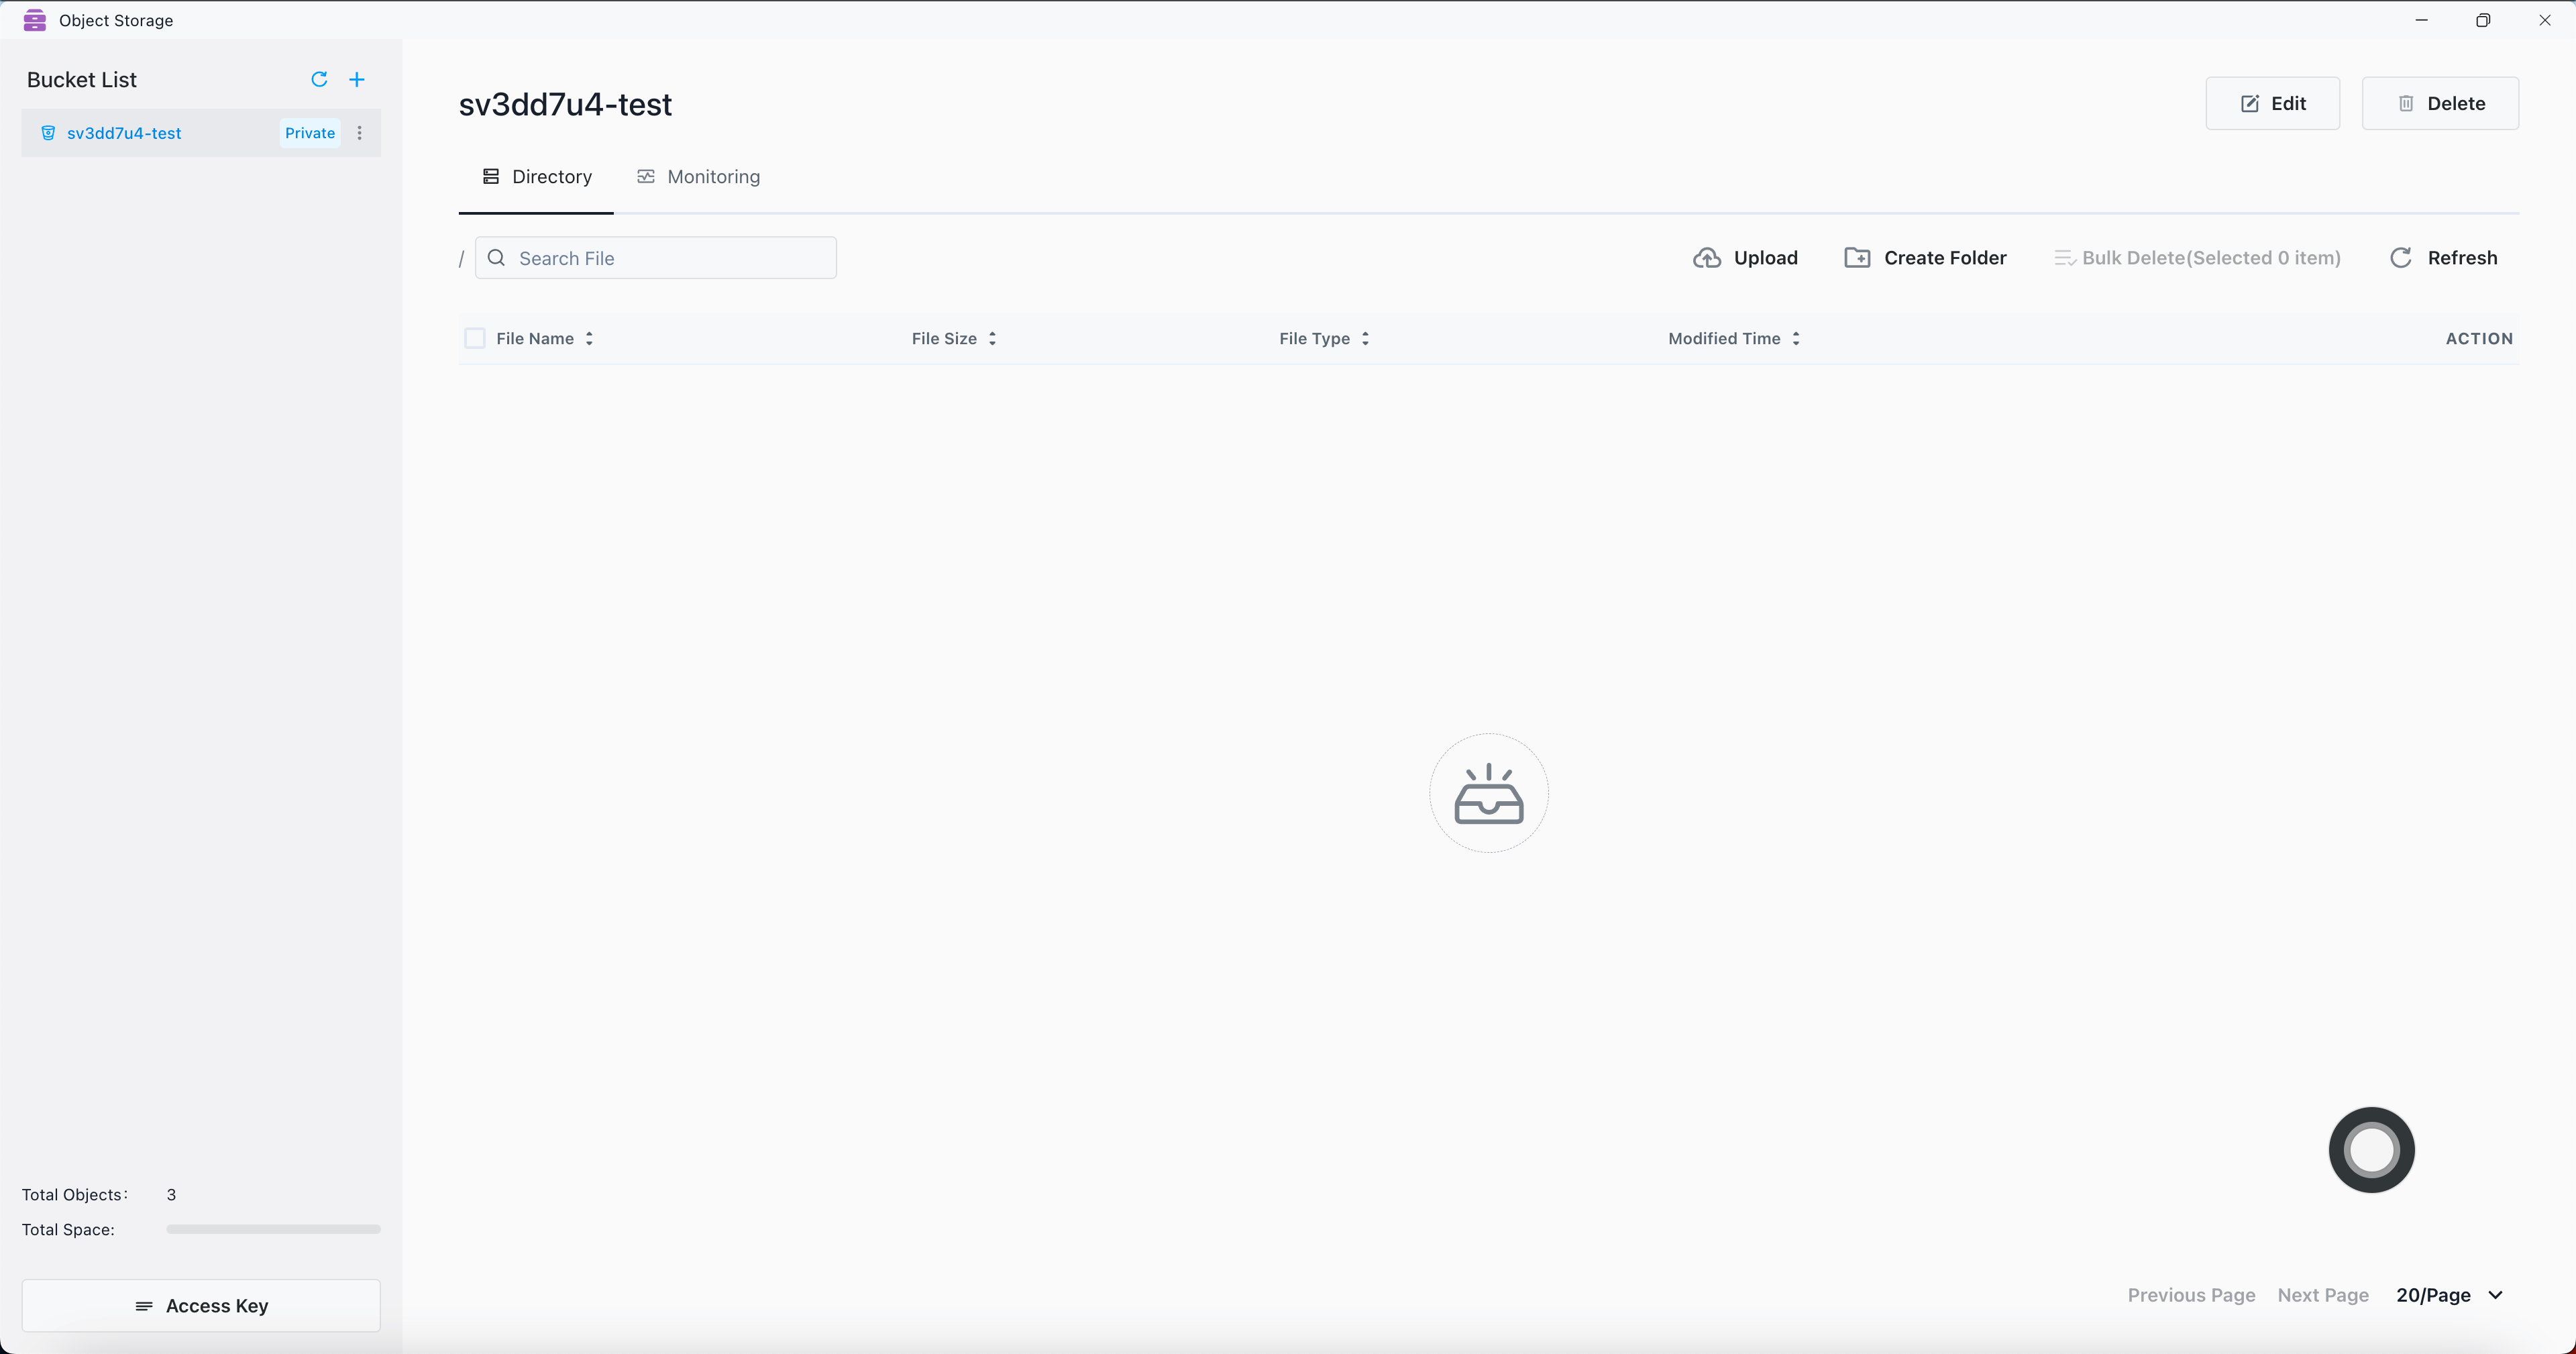Viewport: 2576px width, 1354px height.
Task: Refresh the bucket list with the reload icon
Action: pos(319,79)
